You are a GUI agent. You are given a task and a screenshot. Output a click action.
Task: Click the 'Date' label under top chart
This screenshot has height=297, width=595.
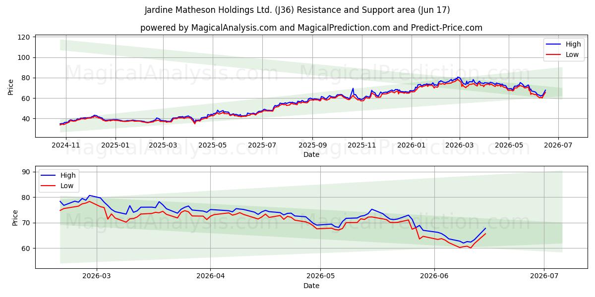[x=311, y=155]
